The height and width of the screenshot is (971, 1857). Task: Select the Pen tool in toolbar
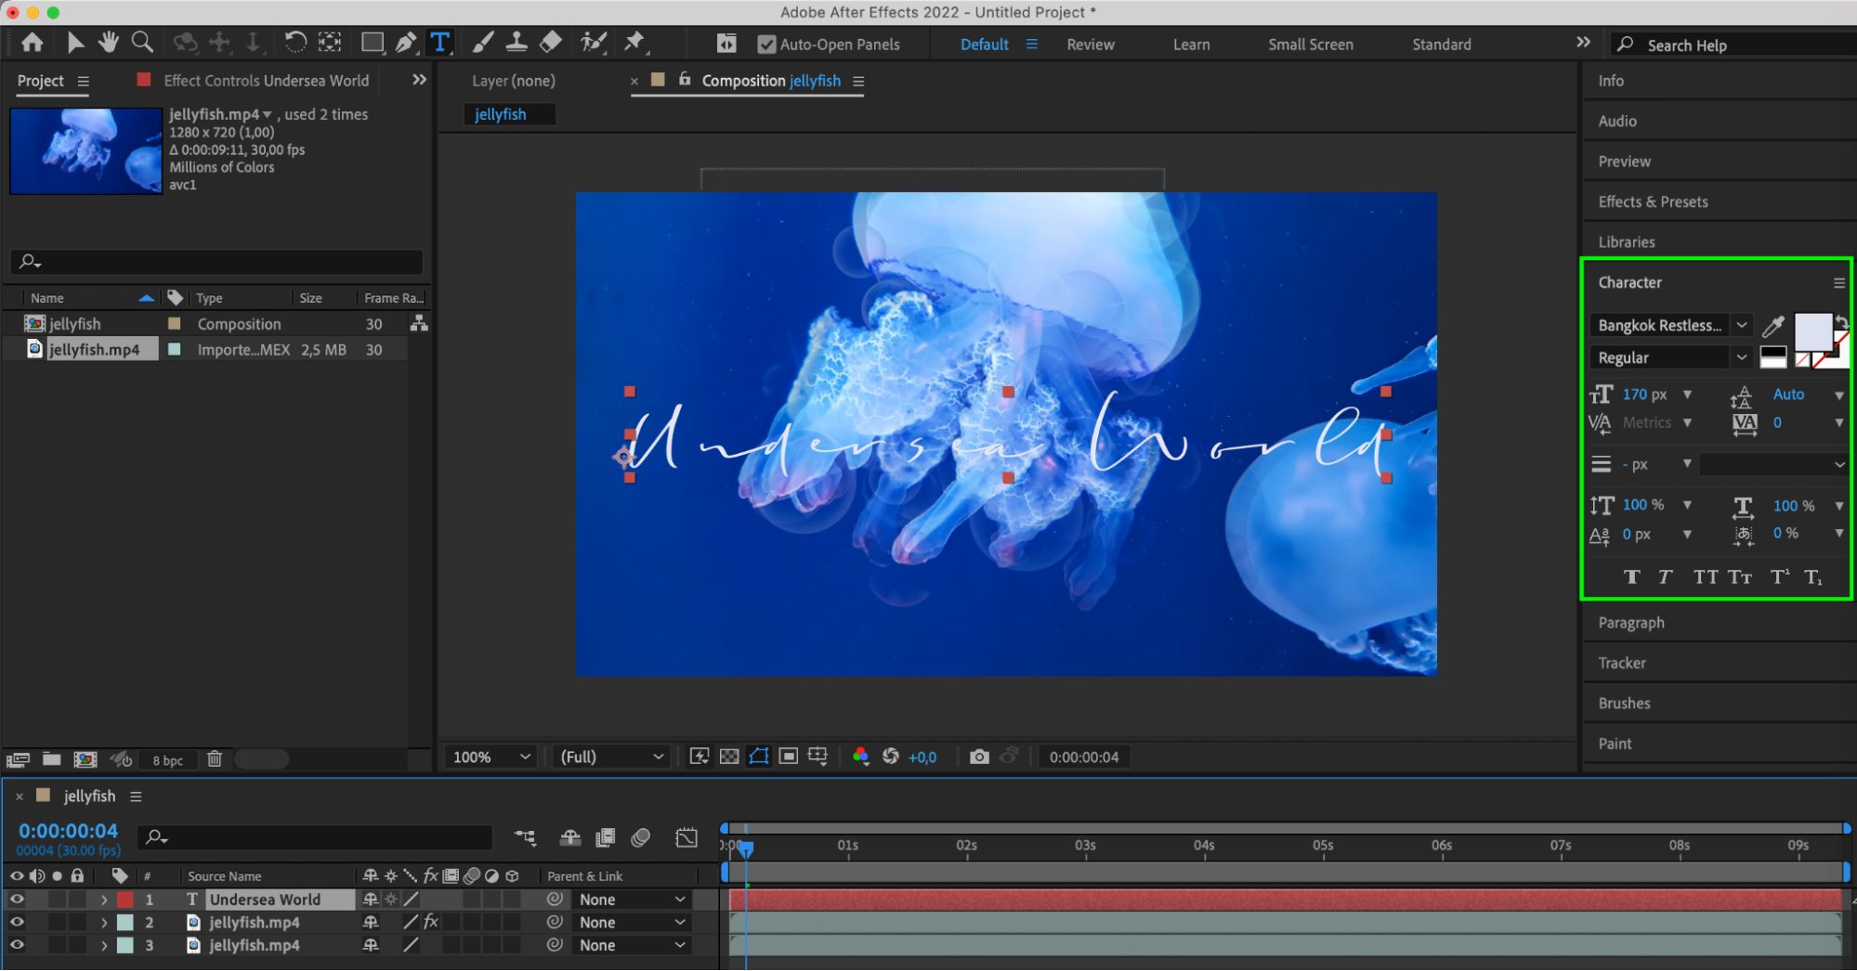(406, 43)
